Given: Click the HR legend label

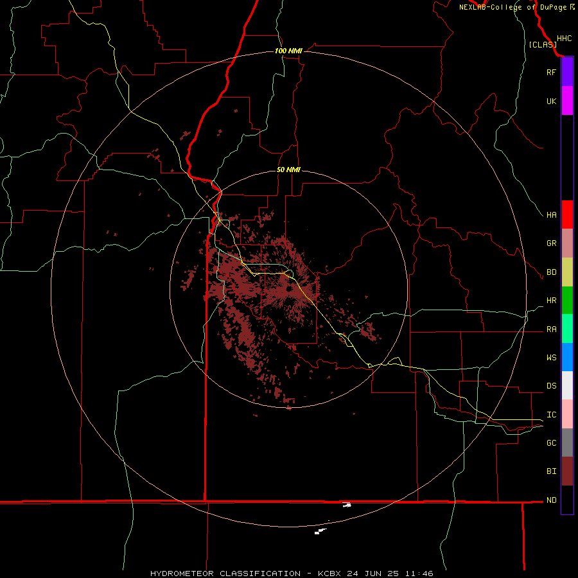Looking at the screenshot, I should coord(551,301).
